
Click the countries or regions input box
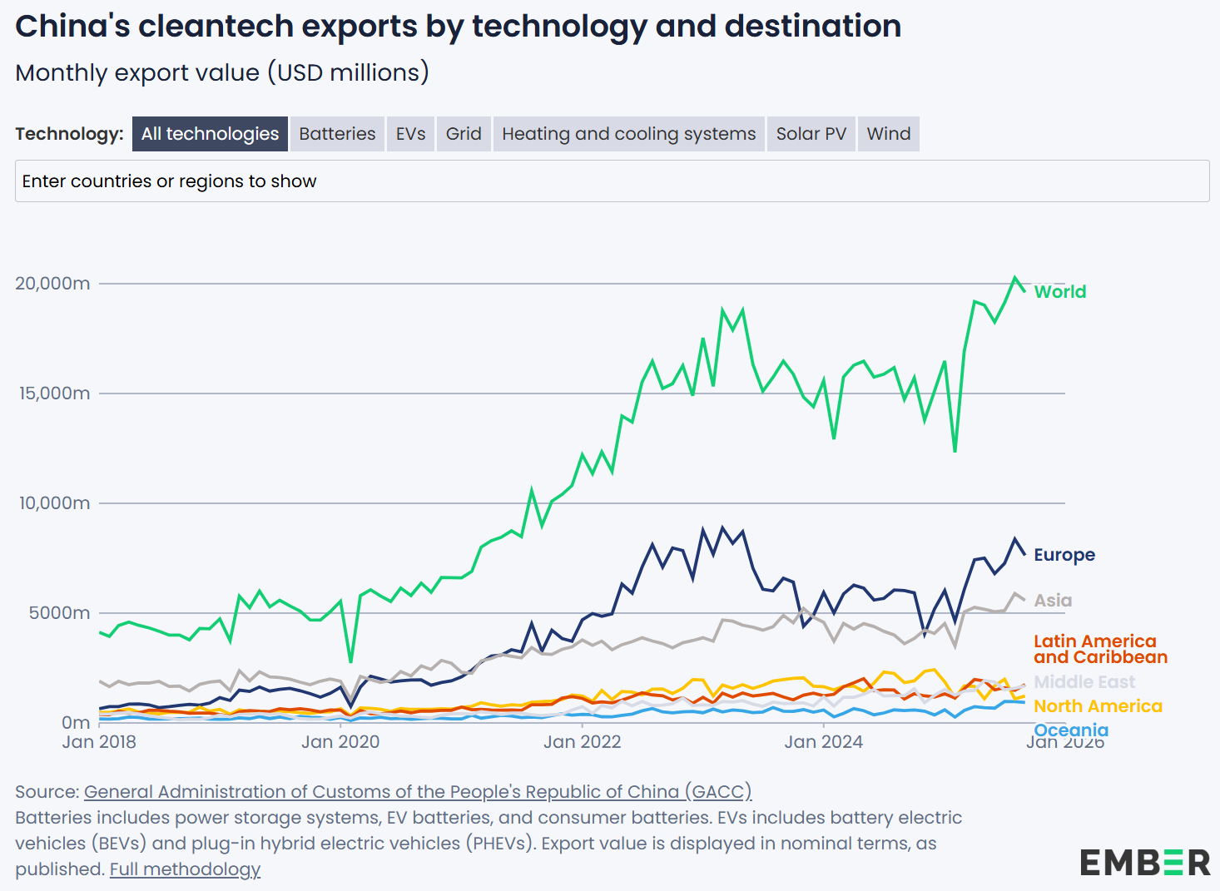[x=612, y=181]
